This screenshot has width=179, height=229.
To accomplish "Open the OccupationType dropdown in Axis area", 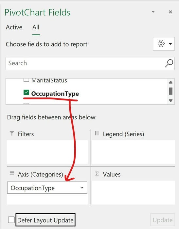I will point(82,188).
